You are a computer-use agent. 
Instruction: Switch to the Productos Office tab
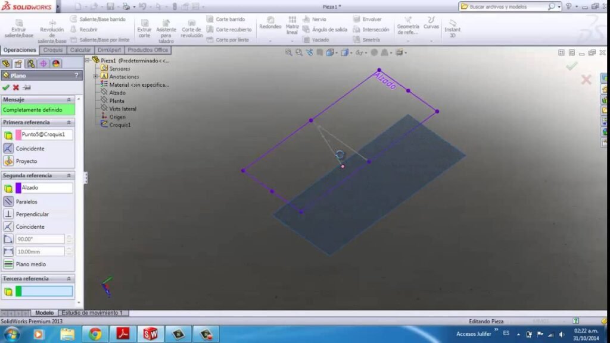148,50
